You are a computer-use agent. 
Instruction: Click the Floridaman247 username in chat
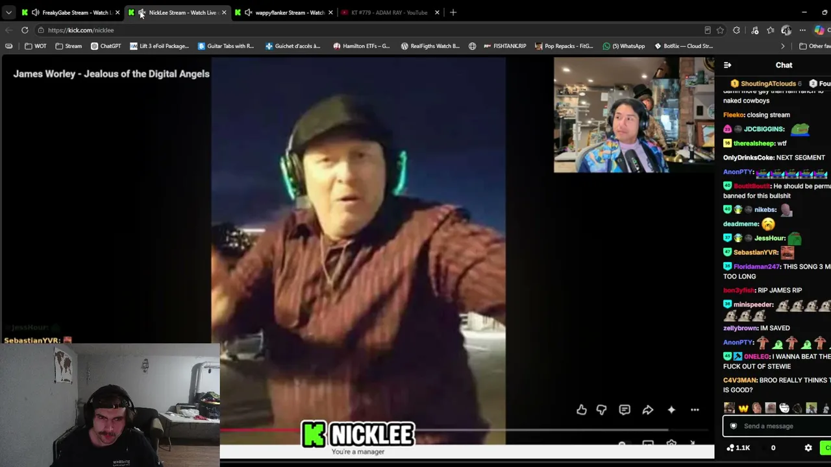point(756,267)
